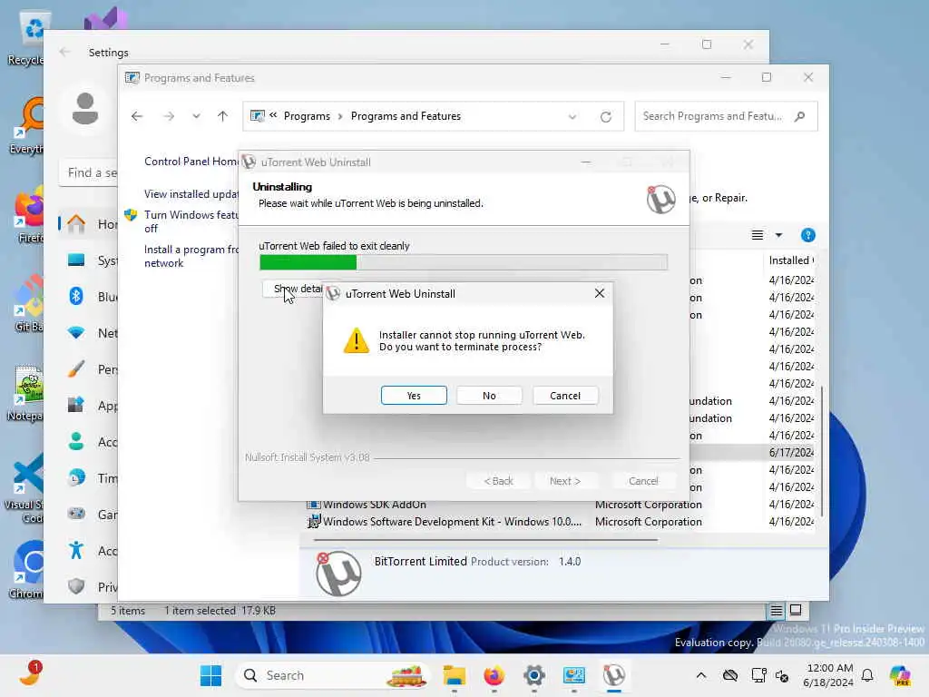The height and width of the screenshot is (697, 929).
Task: Select the Windows SDK AddOn entry
Action: click(x=375, y=505)
